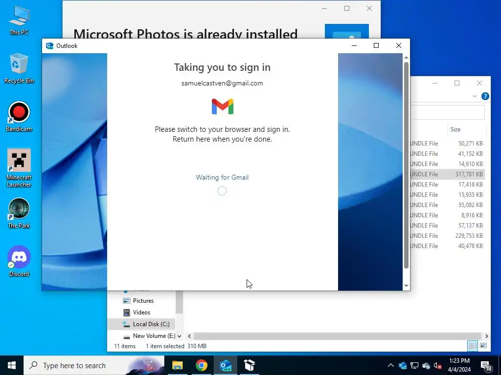Click left arrow of horizontal scrollbar
The image size is (501, 375).
point(189,336)
